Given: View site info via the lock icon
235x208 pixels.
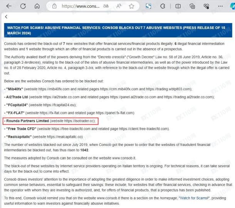Looking at the screenshot, I should click(54, 6).
